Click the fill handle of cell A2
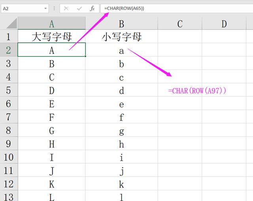 [85, 56]
